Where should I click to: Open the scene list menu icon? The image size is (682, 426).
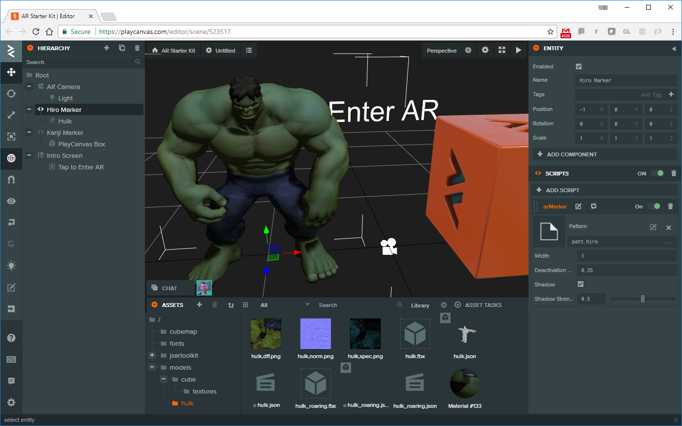click(x=249, y=50)
